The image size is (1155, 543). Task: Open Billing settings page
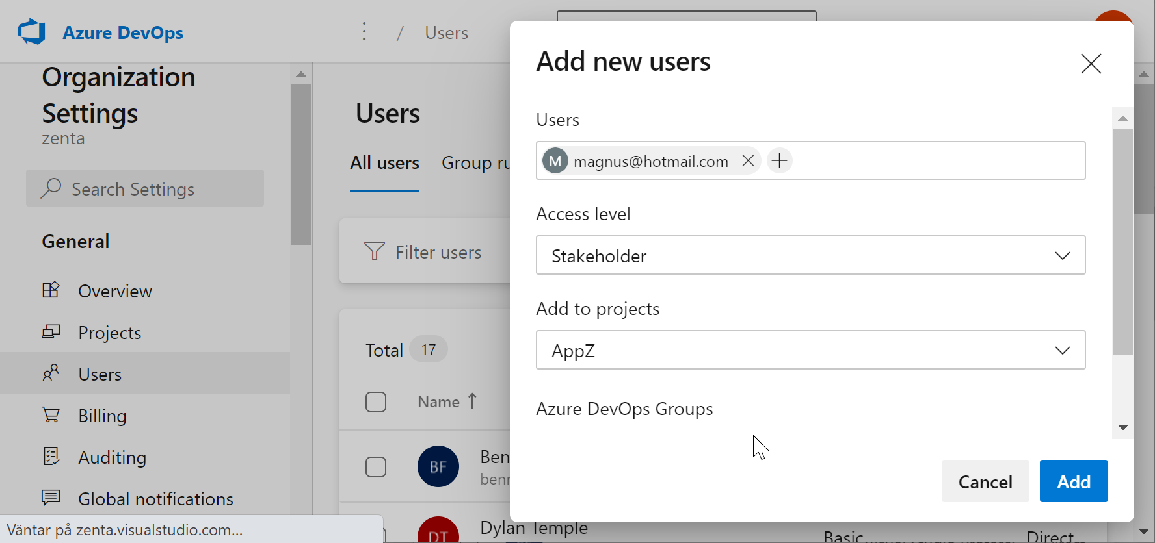pos(145,415)
